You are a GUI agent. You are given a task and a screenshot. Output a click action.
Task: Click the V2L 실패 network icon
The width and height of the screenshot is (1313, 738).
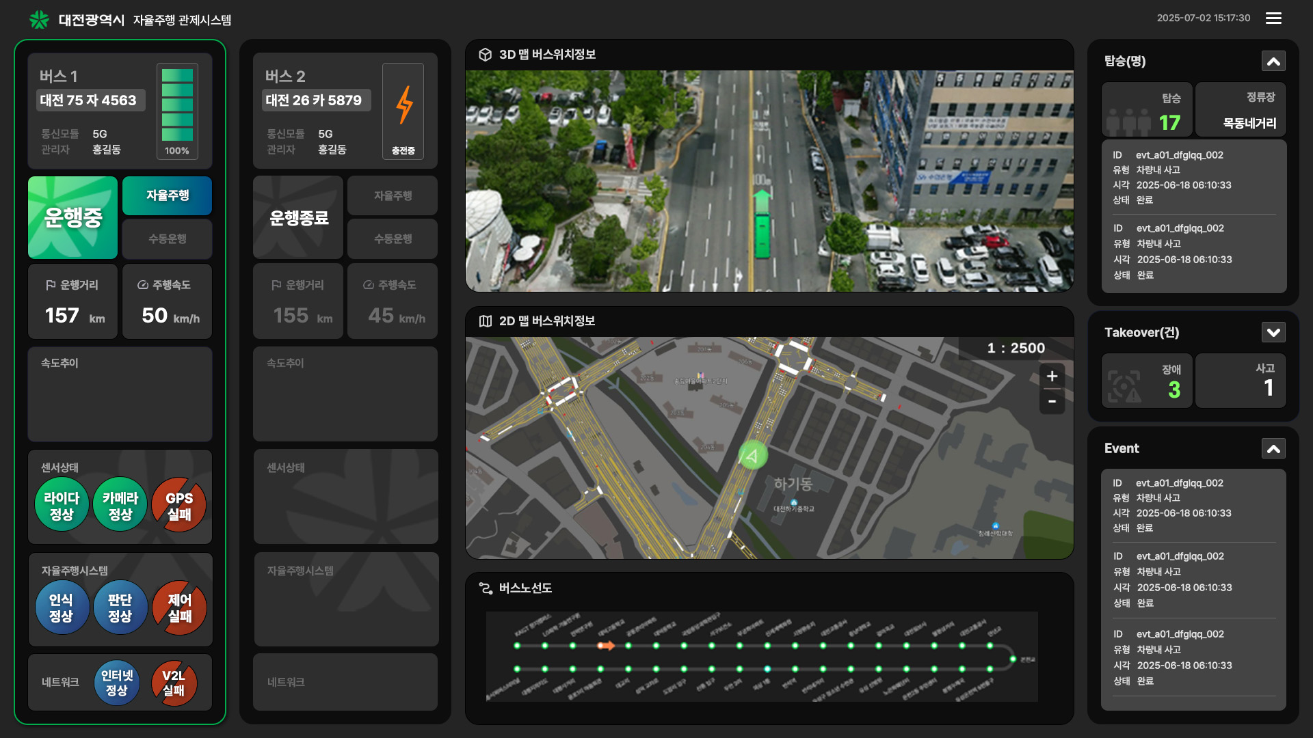pyautogui.click(x=174, y=683)
